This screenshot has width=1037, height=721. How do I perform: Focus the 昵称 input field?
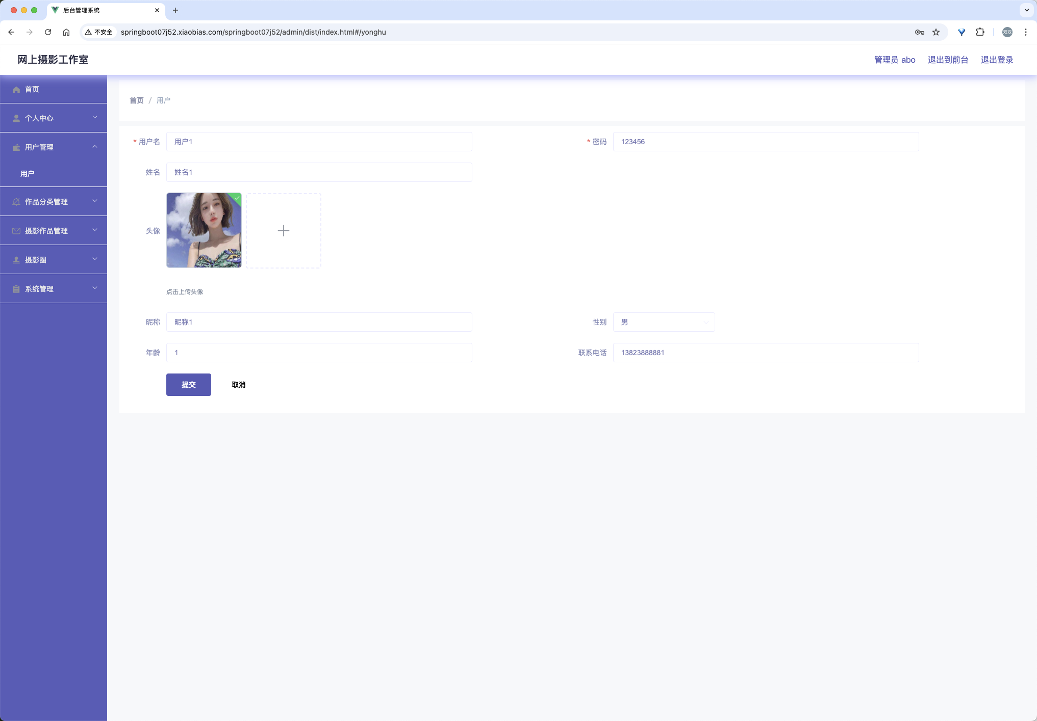319,322
